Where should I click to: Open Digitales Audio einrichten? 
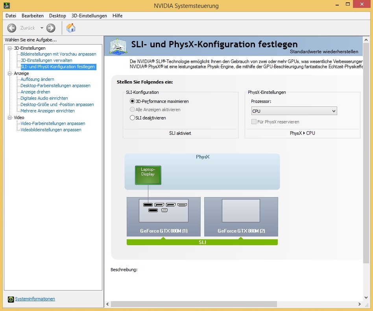coord(44,98)
